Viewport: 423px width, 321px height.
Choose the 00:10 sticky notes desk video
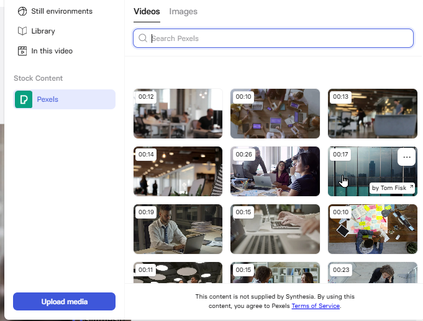tap(372, 230)
